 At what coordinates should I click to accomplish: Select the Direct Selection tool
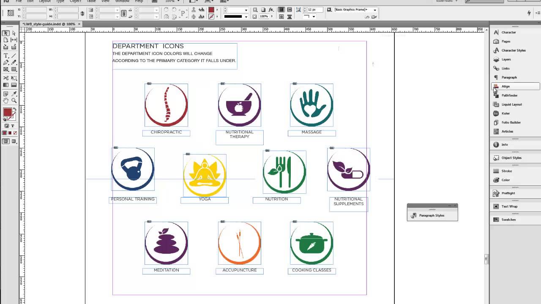(14, 33)
